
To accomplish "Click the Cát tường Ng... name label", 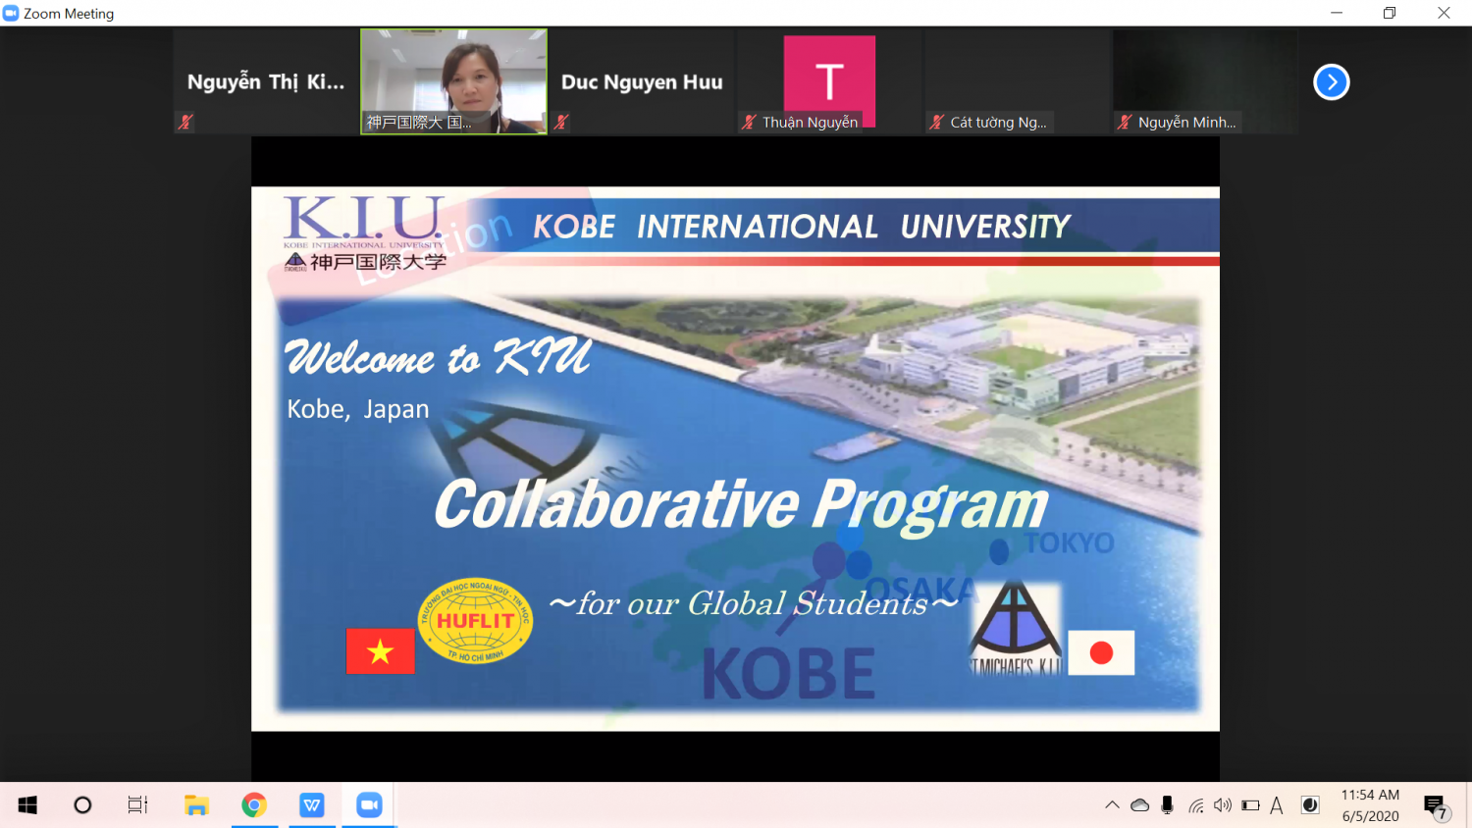I will point(998,123).
